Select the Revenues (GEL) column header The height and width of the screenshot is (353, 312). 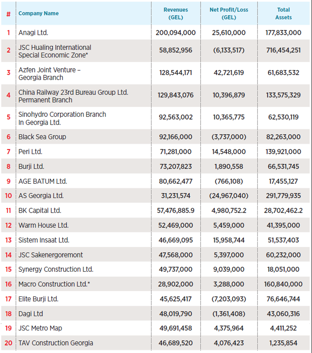click(176, 14)
